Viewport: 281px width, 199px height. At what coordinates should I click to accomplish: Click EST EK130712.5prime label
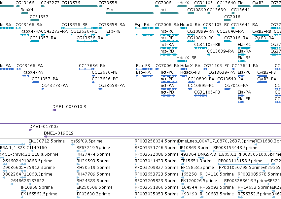click(x=47, y=141)
